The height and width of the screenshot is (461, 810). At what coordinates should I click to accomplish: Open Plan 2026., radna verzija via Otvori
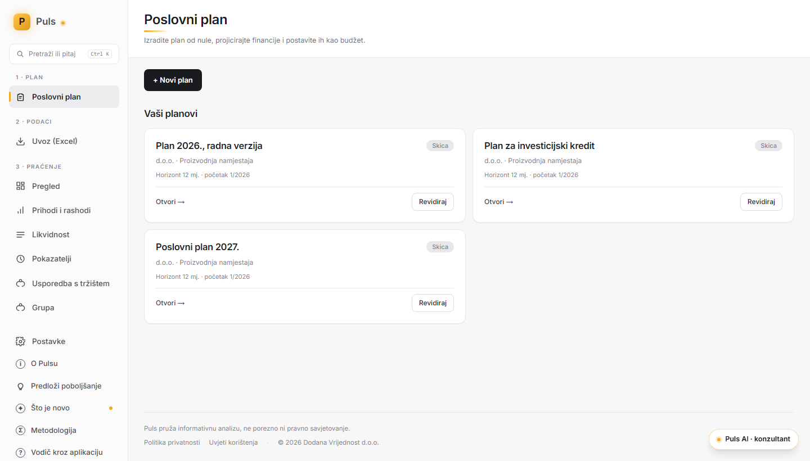pos(170,202)
